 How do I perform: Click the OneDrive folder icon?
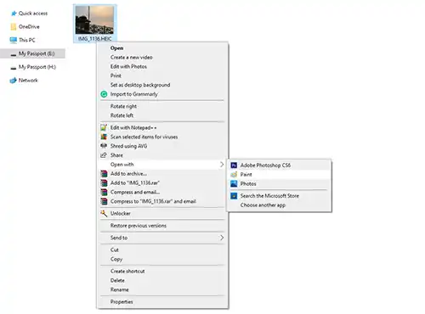click(x=14, y=27)
